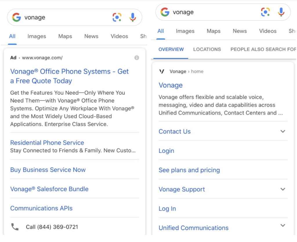Tap Google Lens icon in left search bar
Screen dimensions: 297x242
pos(117,17)
